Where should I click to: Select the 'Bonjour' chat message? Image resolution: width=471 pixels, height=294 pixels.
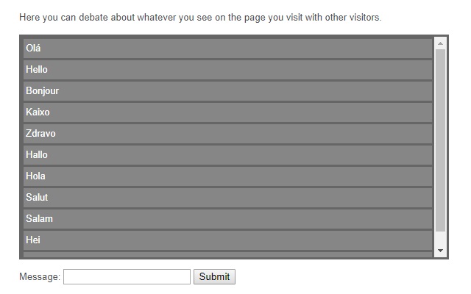tap(227, 91)
